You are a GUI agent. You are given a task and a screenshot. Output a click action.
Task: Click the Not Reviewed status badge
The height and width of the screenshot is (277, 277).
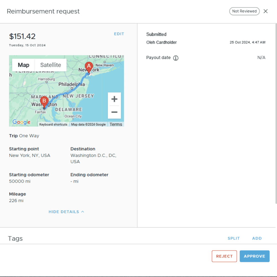click(244, 11)
